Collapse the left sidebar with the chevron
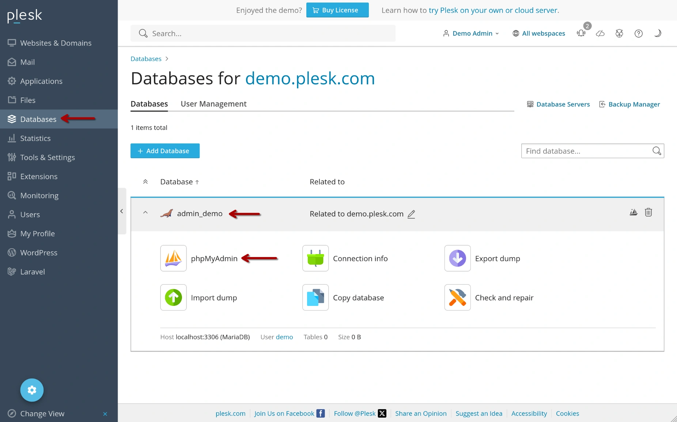Screen dimensions: 677x422 click(x=122, y=211)
